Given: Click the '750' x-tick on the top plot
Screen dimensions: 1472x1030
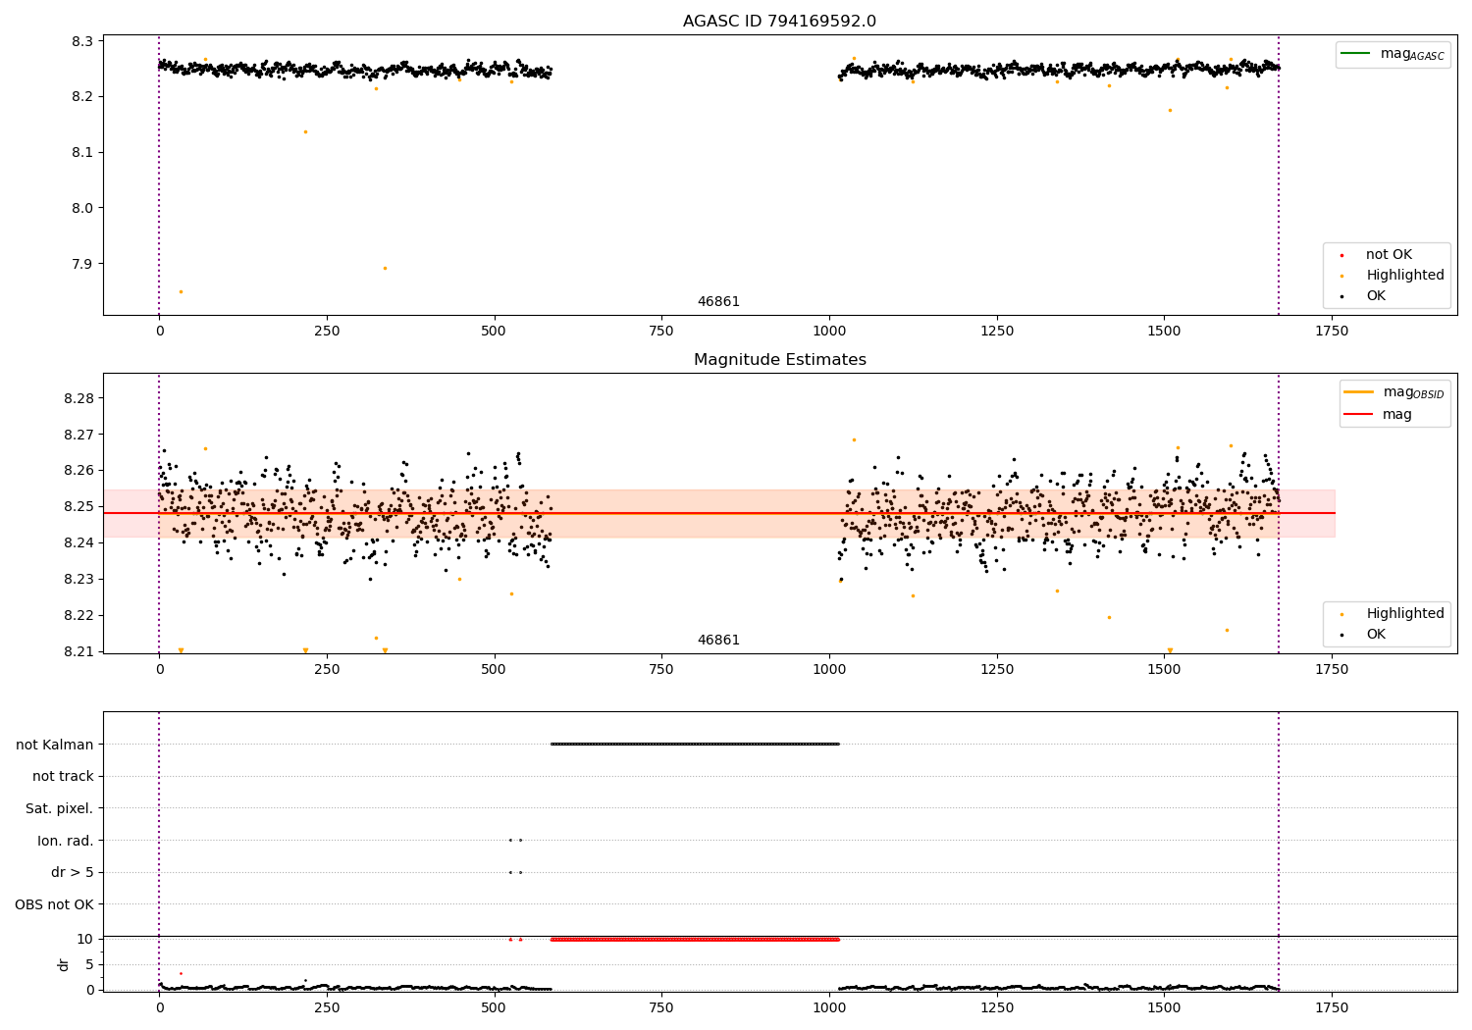Looking at the screenshot, I should pos(661,332).
